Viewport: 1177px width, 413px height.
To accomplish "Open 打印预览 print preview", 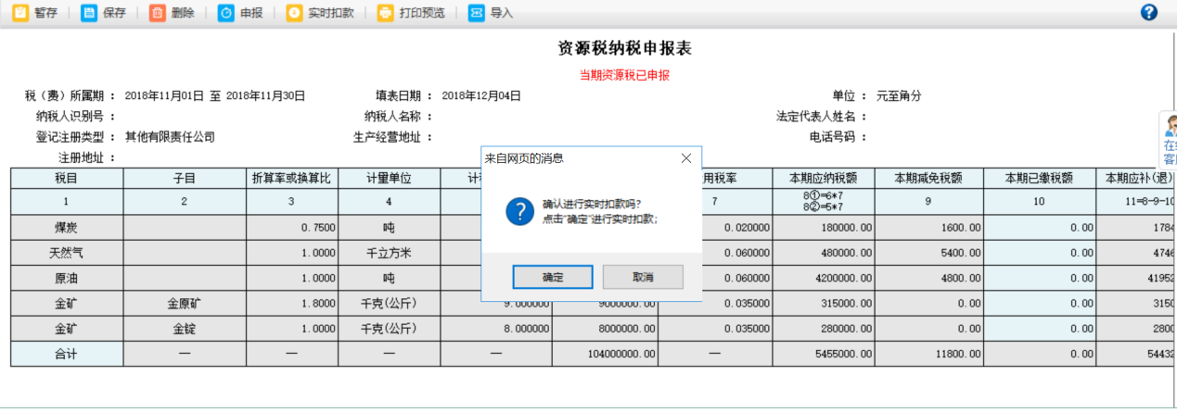I will click(385, 13).
